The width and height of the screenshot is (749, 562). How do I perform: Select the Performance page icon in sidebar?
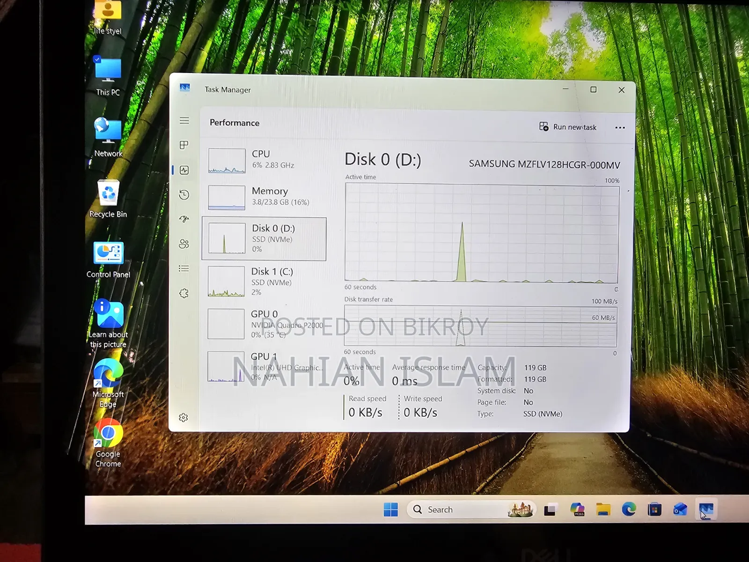coord(184,170)
